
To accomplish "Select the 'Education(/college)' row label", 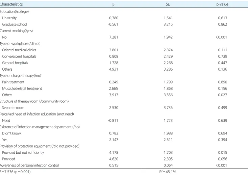I will click(x=14, y=11).
